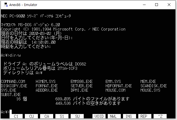Screen dimensions: 177x120
Task: Click EMM.SYS in the file list
Action: [113, 82]
